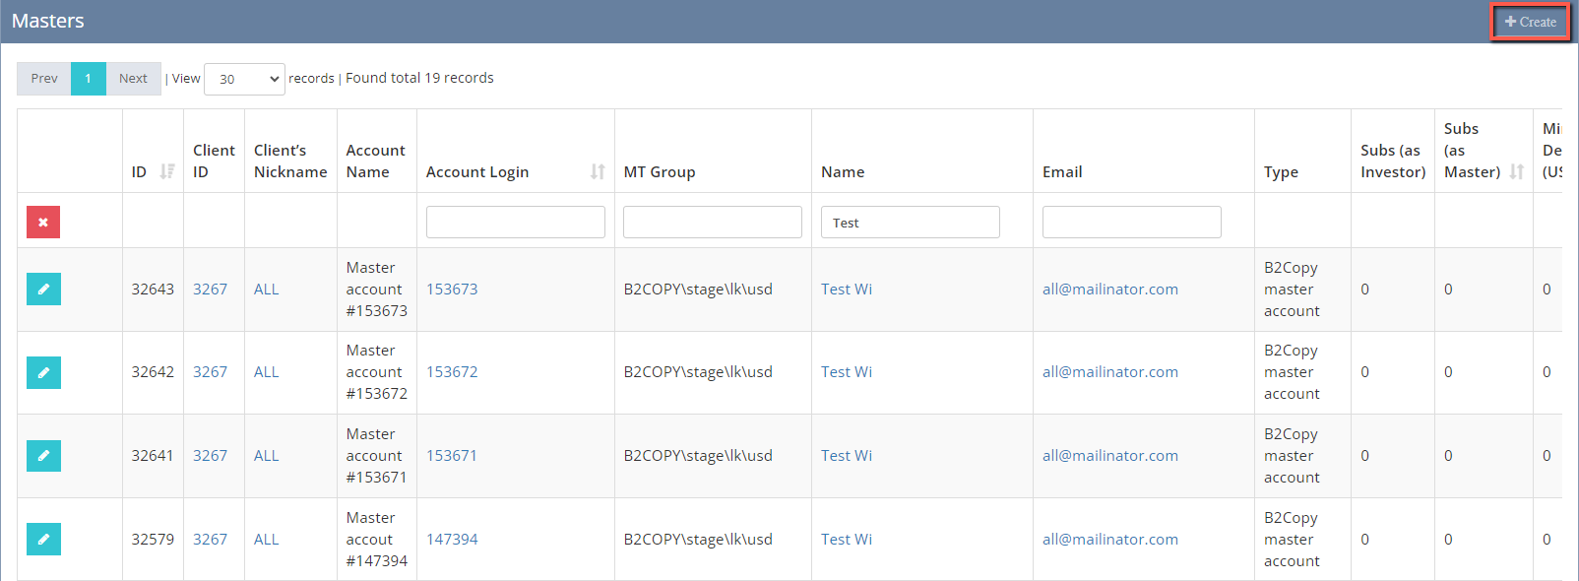Click nickname ALL in row 32642

pos(267,372)
